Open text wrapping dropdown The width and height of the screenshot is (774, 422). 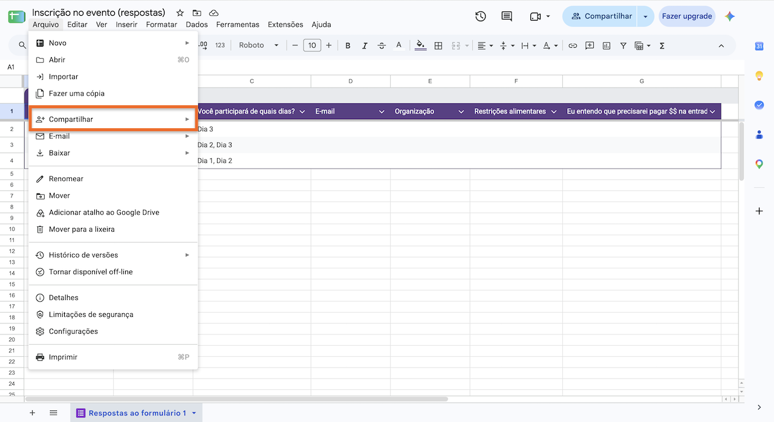528,45
